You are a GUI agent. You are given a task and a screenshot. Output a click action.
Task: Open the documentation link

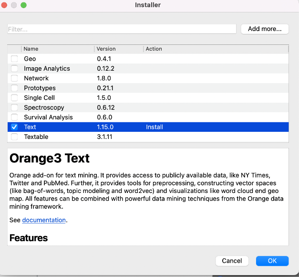tap(44, 220)
